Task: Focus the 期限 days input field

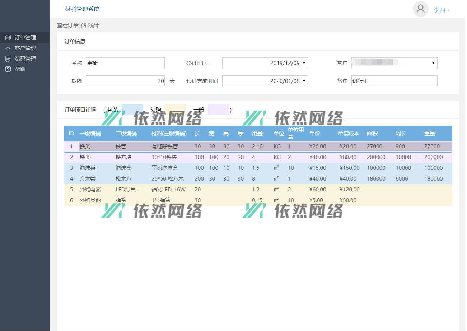Action: pyautogui.click(x=125, y=81)
